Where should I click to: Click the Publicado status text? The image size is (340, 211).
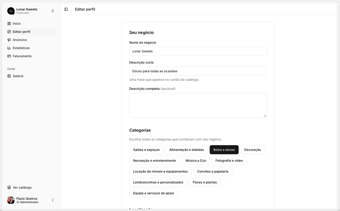23,13
